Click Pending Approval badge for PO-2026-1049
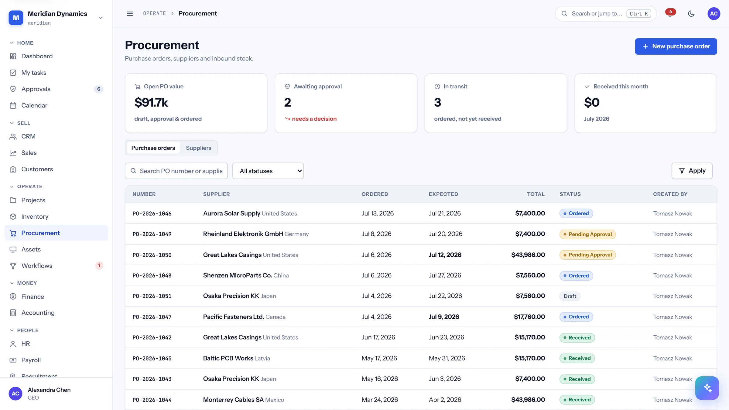 587,234
